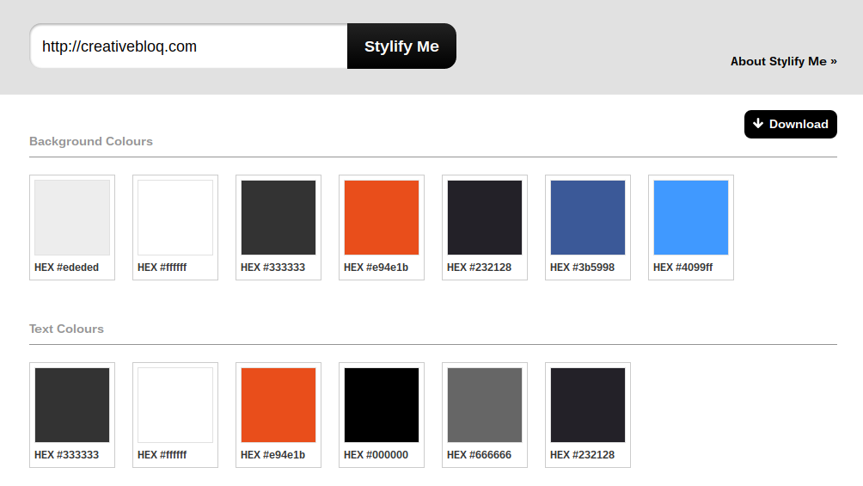Viewport: 863px width, 486px height.
Task: Select the white #ffffff background swatch
Action: (175, 218)
